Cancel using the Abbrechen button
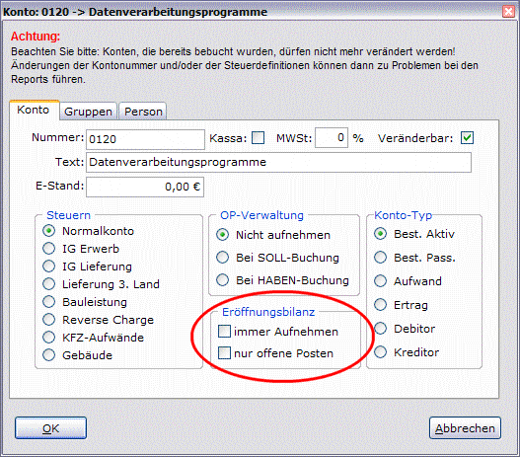Viewport: 520px width, 457px height. click(x=465, y=428)
